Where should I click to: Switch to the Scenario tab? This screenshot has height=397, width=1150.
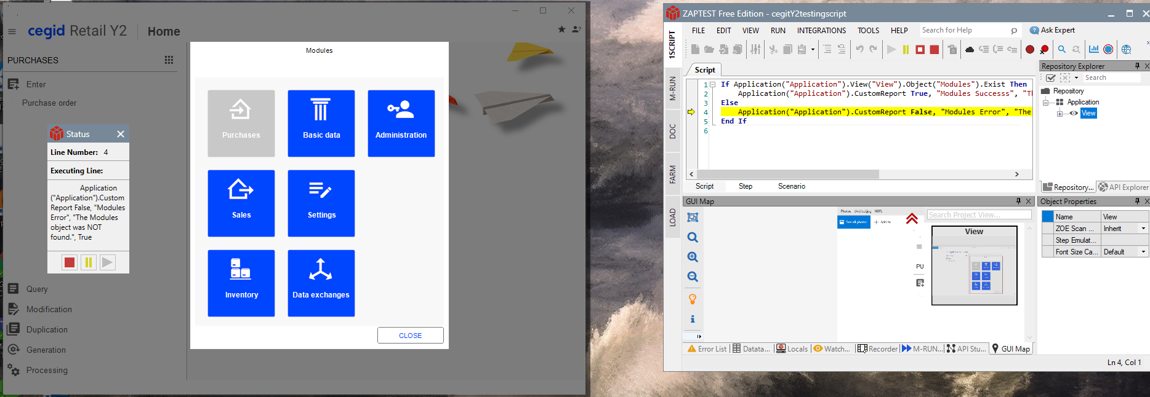click(792, 186)
